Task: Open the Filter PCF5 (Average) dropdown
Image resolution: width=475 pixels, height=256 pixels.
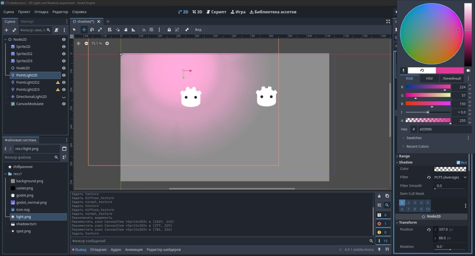Action: 451,177
